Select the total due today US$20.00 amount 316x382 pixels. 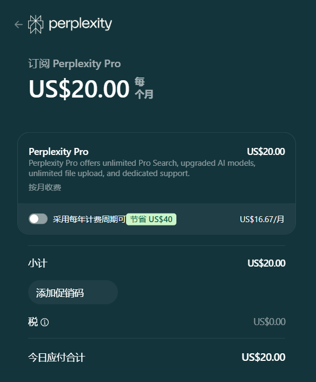[x=264, y=358]
